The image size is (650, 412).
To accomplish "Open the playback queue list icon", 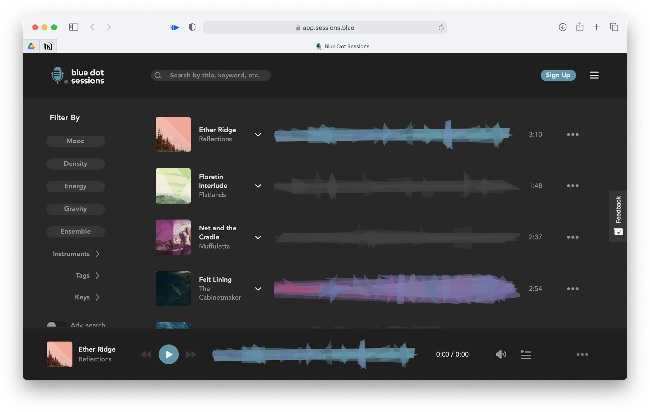I will pyautogui.click(x=526, y=354).
